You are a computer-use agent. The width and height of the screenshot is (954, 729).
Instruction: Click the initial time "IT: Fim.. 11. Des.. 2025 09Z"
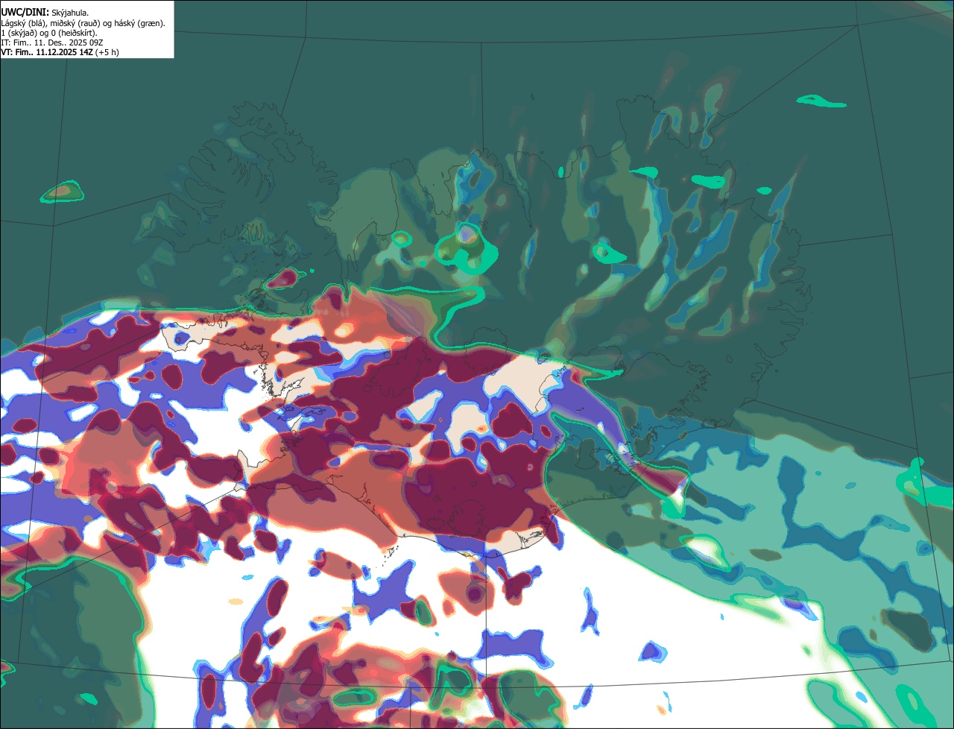coord(54,42)
